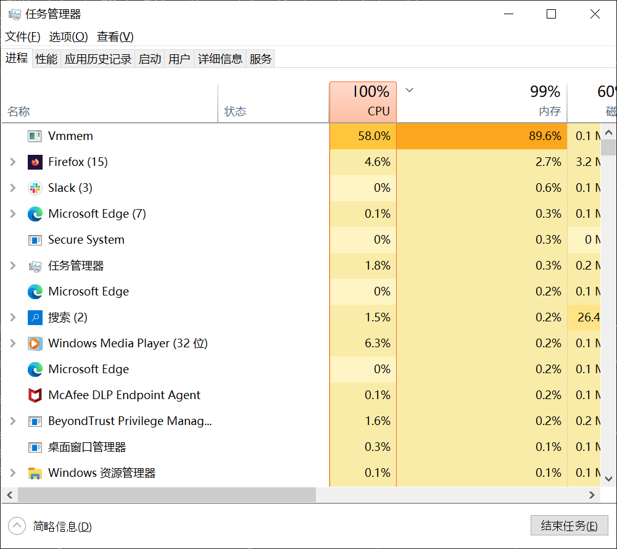
Task: Click the 任务管理器 process row icon
Action: click(x=35, y=266)
